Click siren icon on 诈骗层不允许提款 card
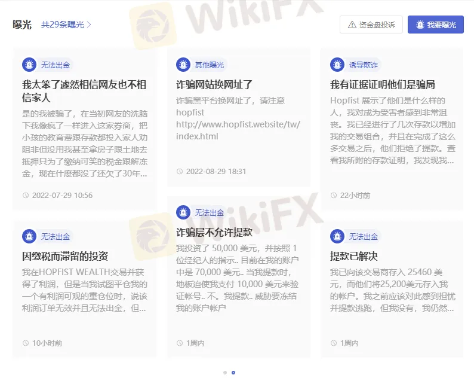Image resolution: width=474 pixels, height=387 pixels. click(183, 212)
